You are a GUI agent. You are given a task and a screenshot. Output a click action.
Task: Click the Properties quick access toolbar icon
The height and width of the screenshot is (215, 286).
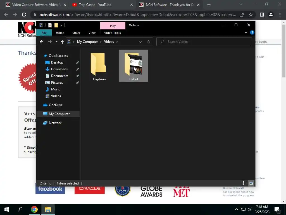click(x=50, y=25)
